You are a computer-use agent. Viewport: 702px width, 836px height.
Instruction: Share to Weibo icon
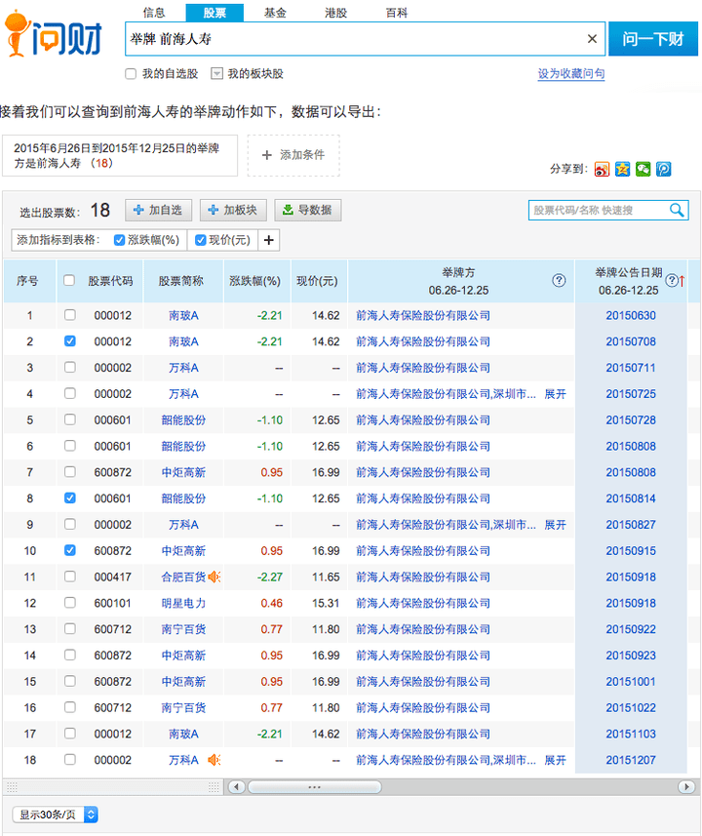(602, 169)
